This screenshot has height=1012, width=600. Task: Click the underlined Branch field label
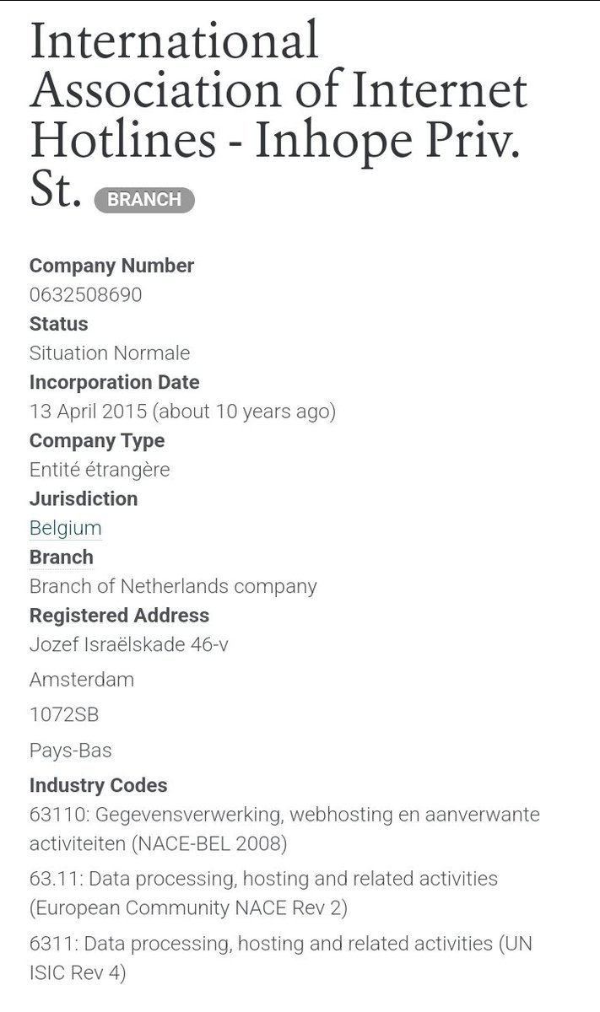coord(61,557)
